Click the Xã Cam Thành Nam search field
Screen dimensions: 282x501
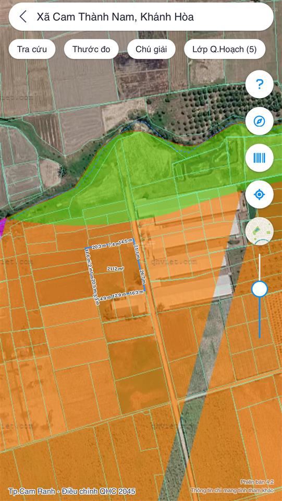[141, 17]
